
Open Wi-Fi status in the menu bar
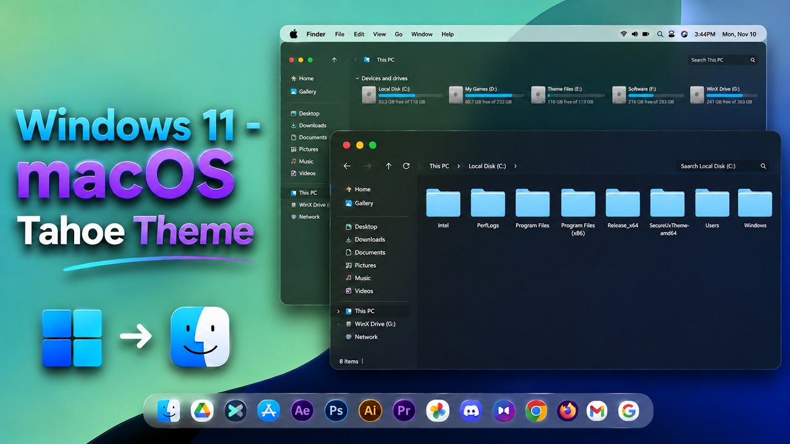coord(623,34)
